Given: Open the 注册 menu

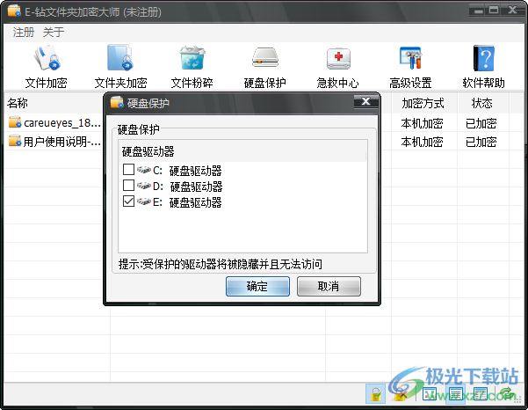Looking at the screenshot, I should click(x=24, y=33).
